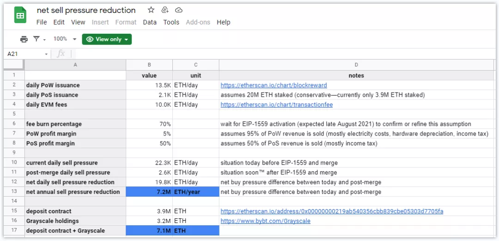Click the spreadsheet title text
This screenshot has height=241, width=499.
pos(86,10)
